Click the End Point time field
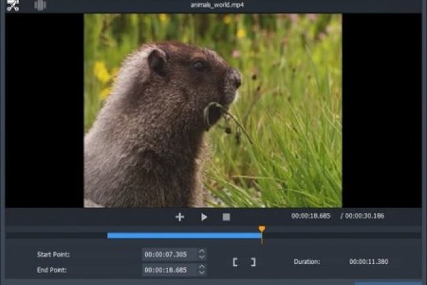Screen dimensions: 427x285 point(169,270)
